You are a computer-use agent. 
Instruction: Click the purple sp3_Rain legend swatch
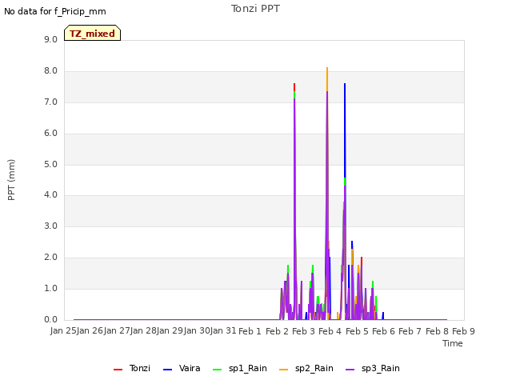click(350, 370)
